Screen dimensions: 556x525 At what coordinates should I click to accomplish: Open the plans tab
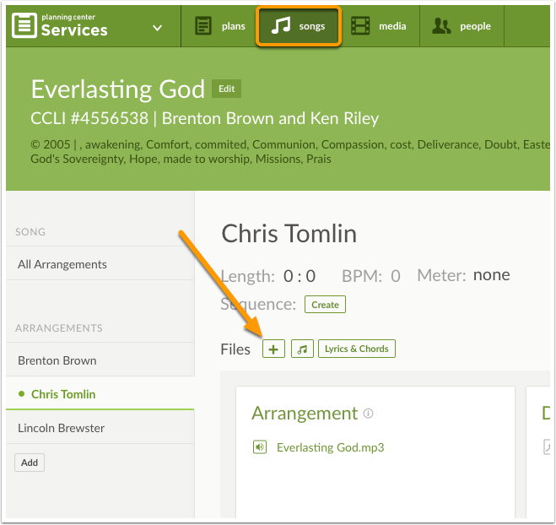click(x=219, y=26)
